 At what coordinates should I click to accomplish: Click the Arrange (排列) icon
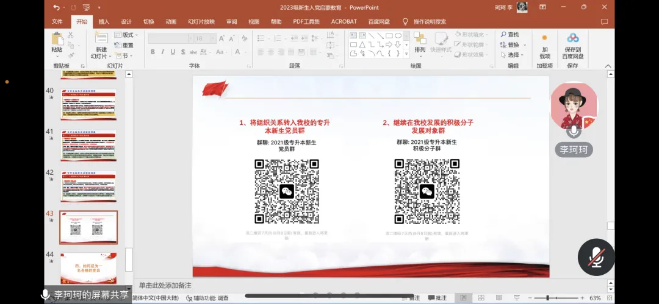click(x=420, y=43)
